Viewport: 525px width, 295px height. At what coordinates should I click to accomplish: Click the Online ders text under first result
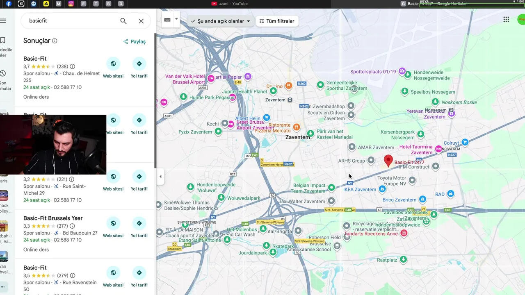tap(36, 97)
